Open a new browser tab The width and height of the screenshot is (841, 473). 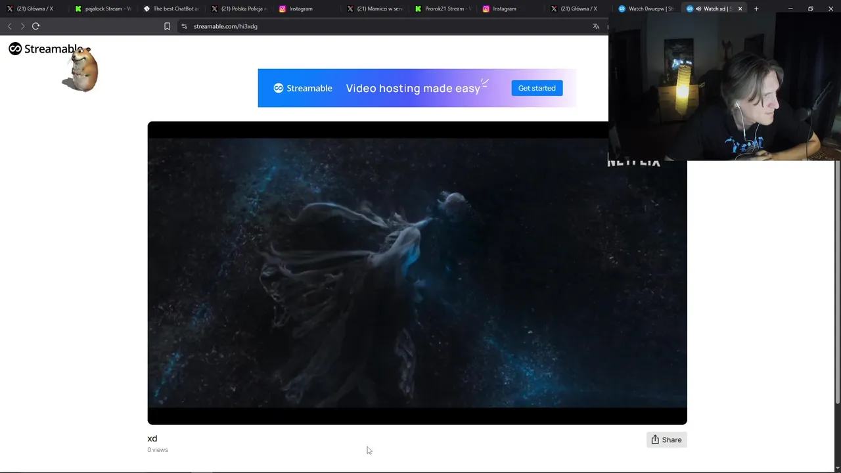(756, 9)
